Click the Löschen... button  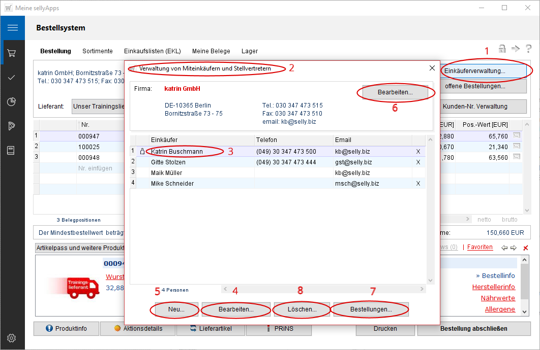pos(302,309)
